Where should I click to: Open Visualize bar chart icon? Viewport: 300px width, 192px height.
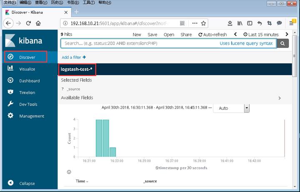(x=11, y=69)
